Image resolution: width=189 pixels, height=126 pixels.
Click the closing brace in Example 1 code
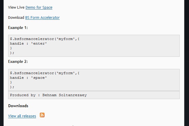point(11,48)
